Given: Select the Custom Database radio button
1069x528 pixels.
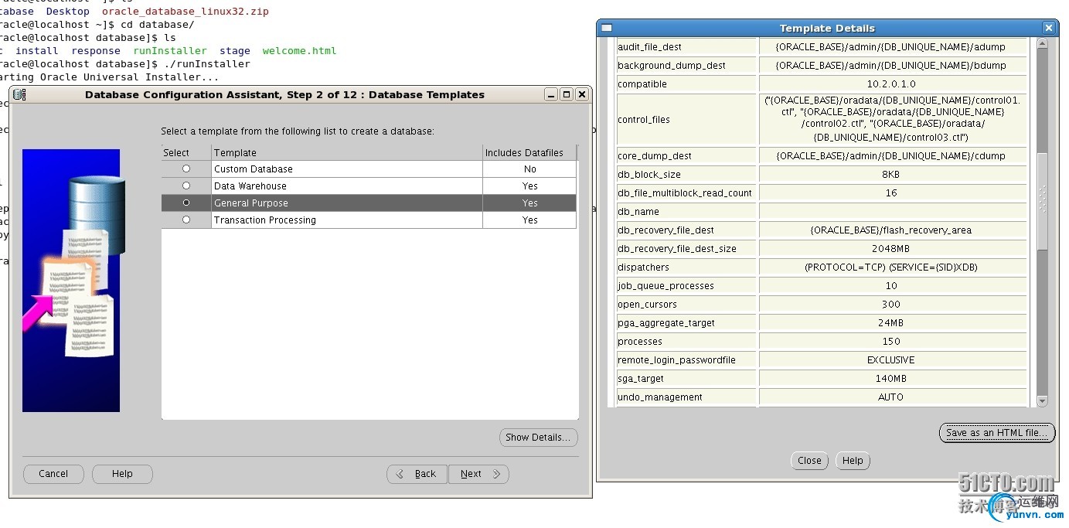Looking at the screenshot, I should point(186,169).
